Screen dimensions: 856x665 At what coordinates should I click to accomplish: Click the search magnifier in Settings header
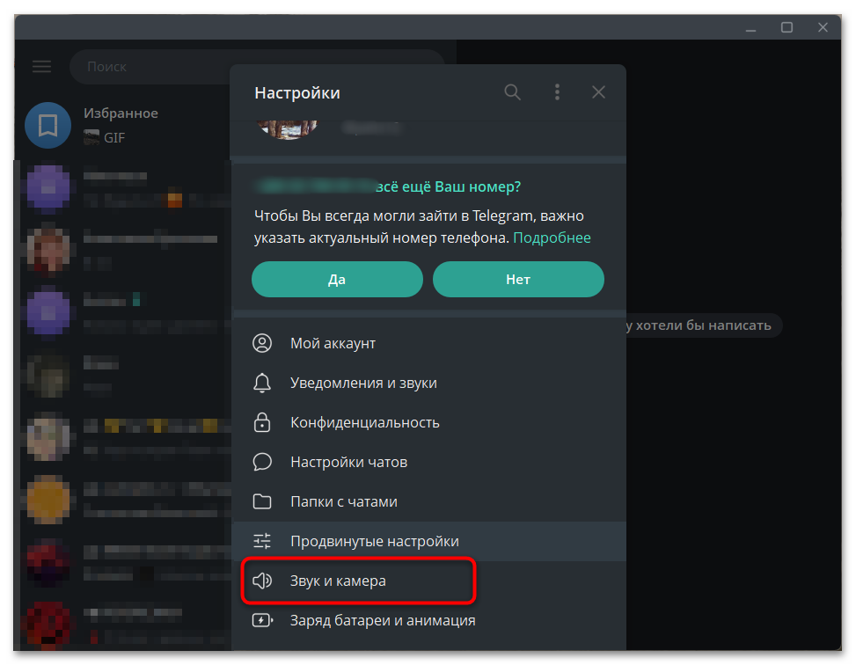[x=512, y=92]
